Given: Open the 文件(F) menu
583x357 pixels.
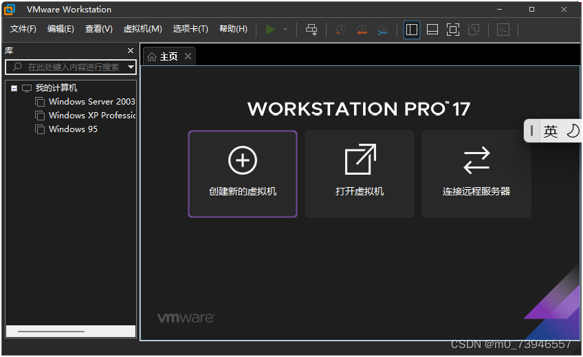Looking at the screenshot, I should (23, 29).
